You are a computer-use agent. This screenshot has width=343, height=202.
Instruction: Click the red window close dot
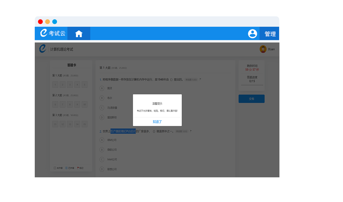coord(40,22)
